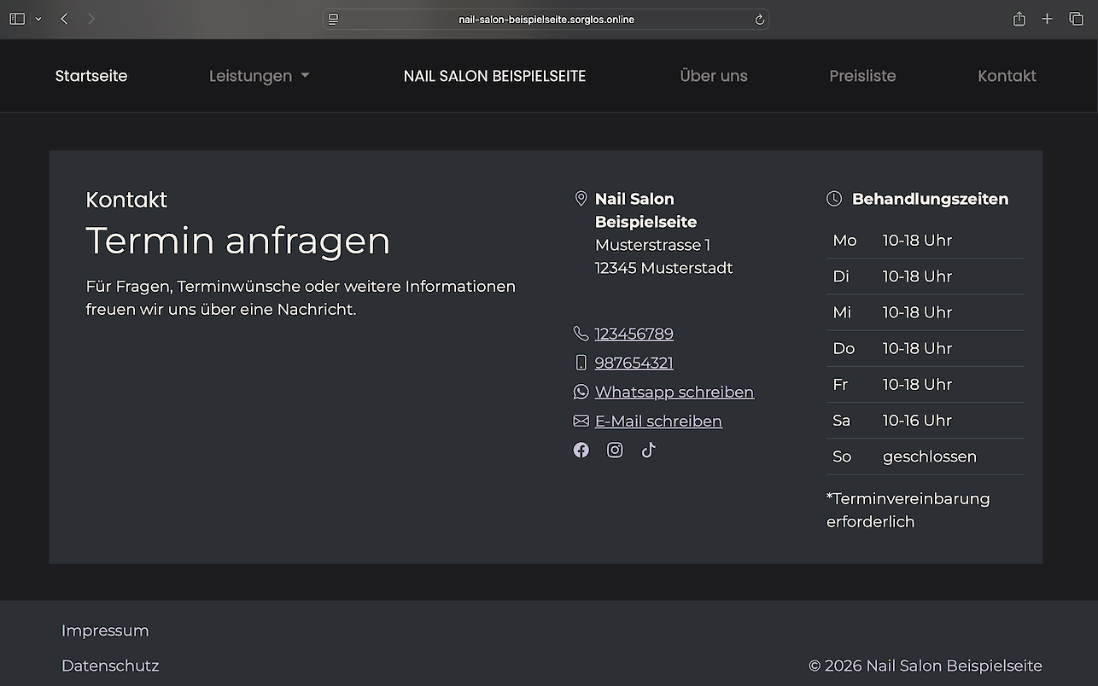1098x686 pixels.
Task: Go to the Startseite nav item
Action: pos(91,76)
